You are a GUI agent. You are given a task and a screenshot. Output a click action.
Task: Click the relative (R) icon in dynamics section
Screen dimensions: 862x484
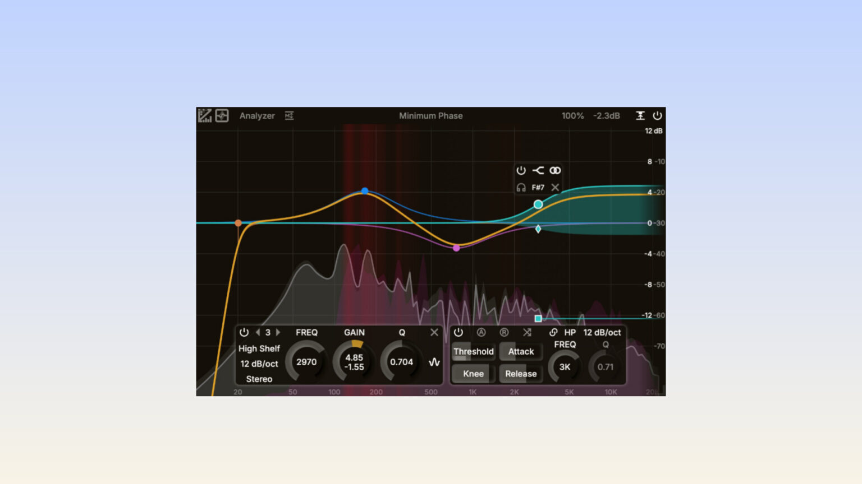(x=504, y=332)
